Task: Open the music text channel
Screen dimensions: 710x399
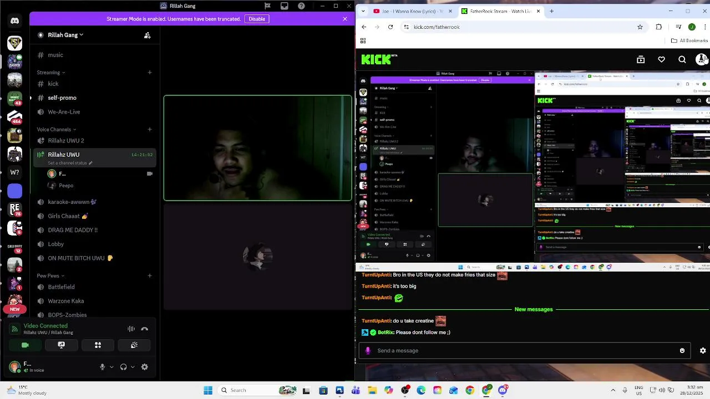Action: click(95, 55)
